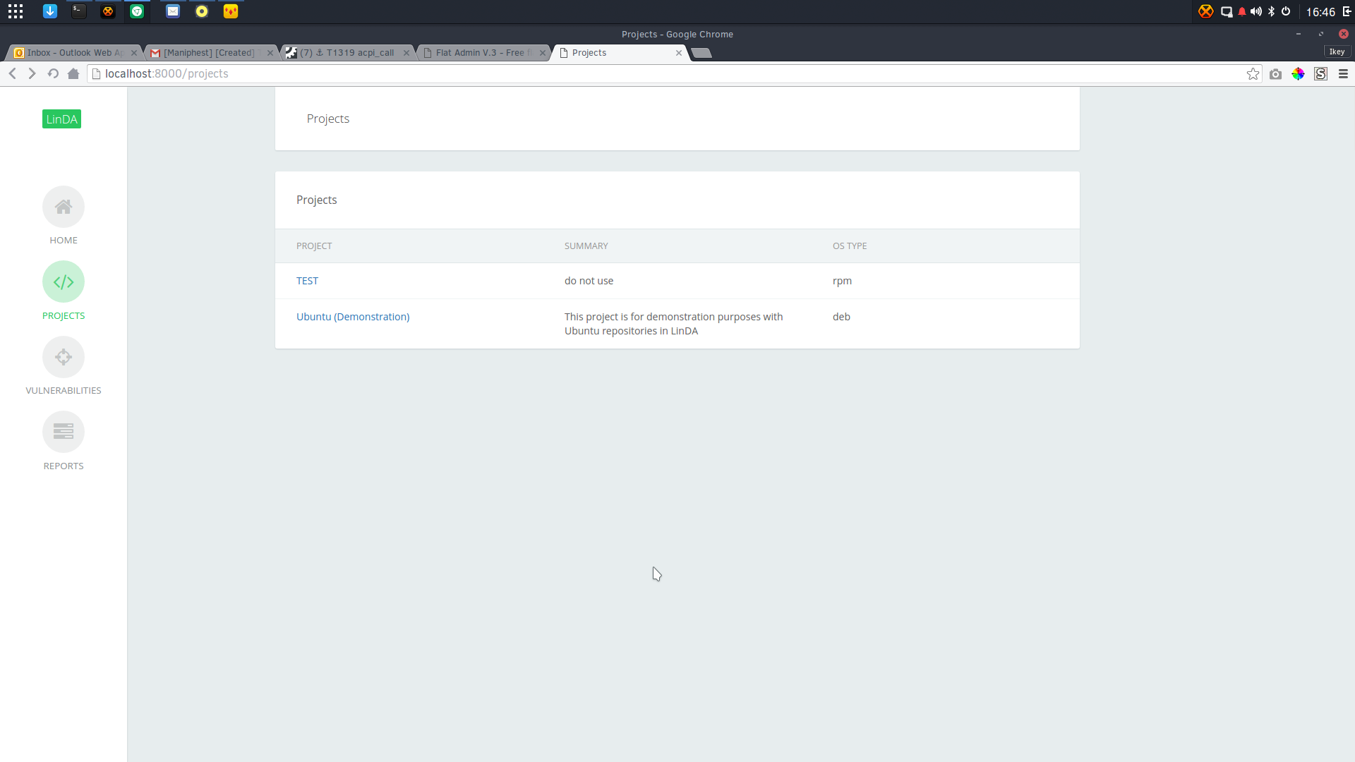Open the mail app in top panel
1355x762 pixels.
click(173, 11)
